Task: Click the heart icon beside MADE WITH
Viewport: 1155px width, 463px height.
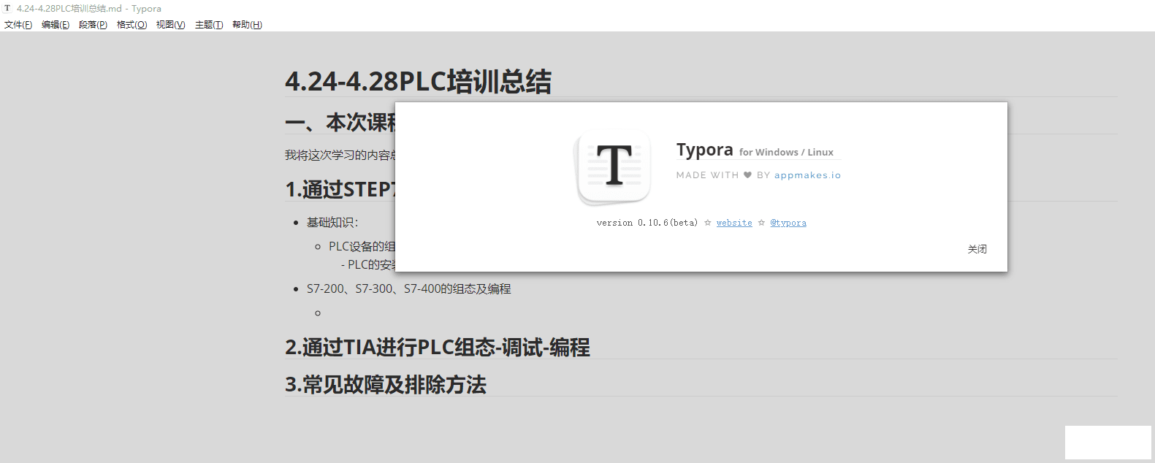Action: coord(747,175)
